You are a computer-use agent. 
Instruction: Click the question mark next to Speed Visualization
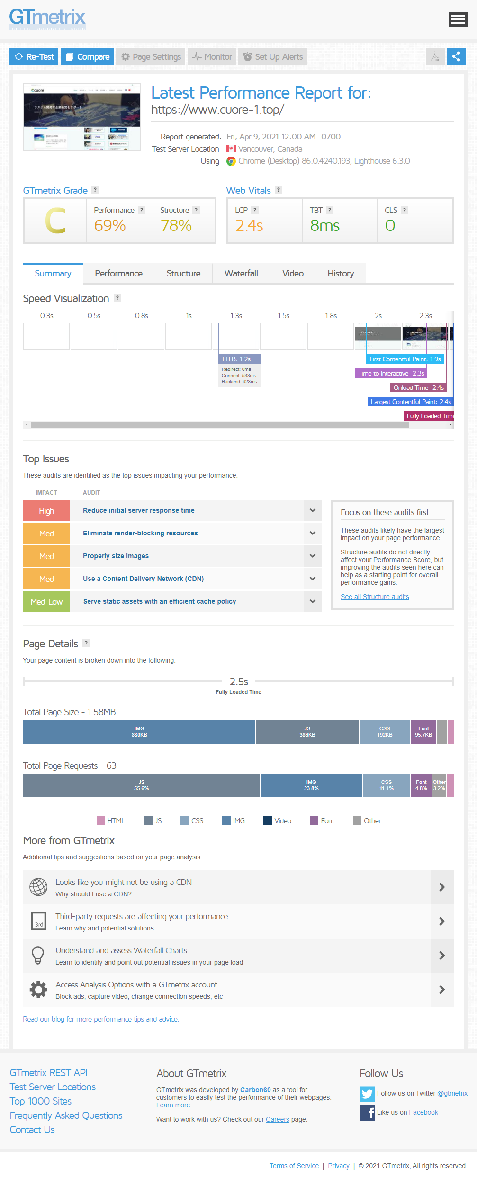(117, 298)
